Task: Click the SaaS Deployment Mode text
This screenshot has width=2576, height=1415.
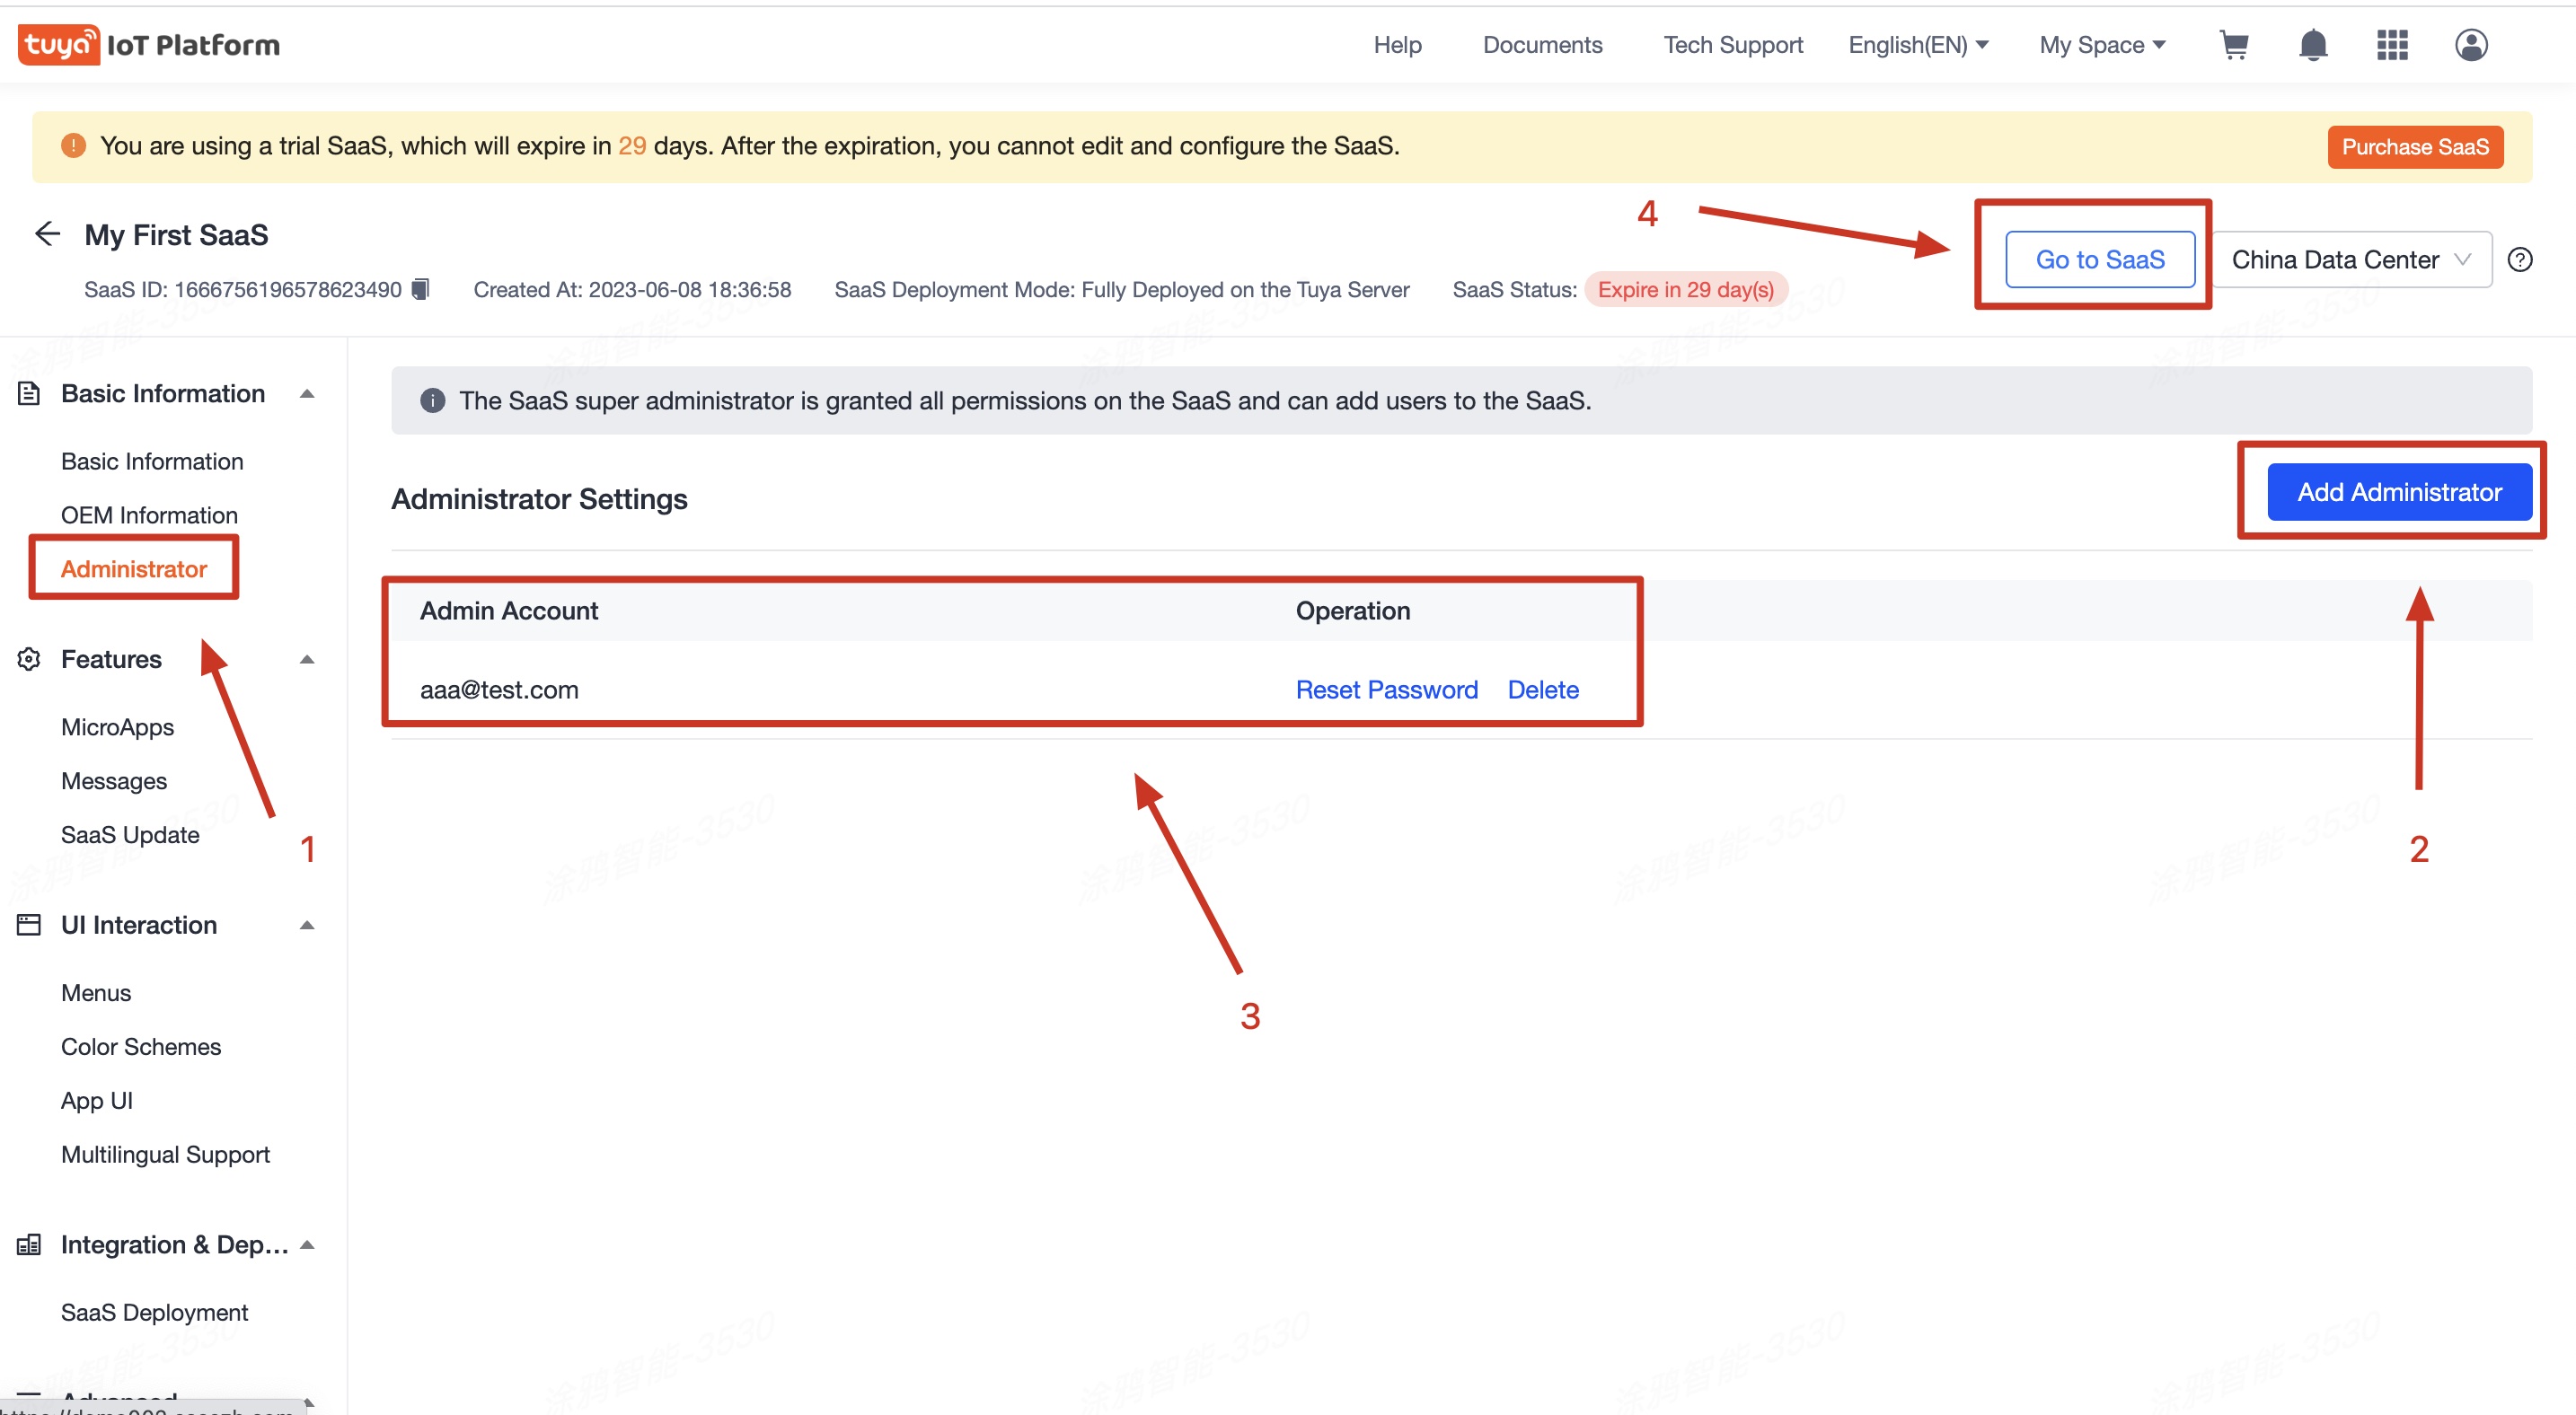Action: (1122, 290)
